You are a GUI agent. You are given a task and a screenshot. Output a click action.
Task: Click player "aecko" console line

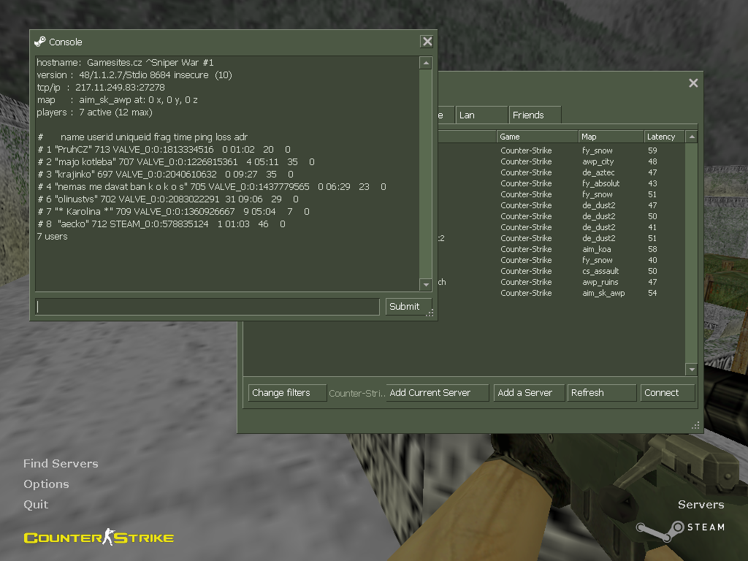click(161, 224)
